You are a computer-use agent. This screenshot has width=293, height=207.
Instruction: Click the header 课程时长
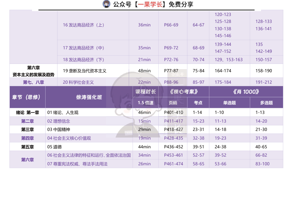tap(145, 92)
